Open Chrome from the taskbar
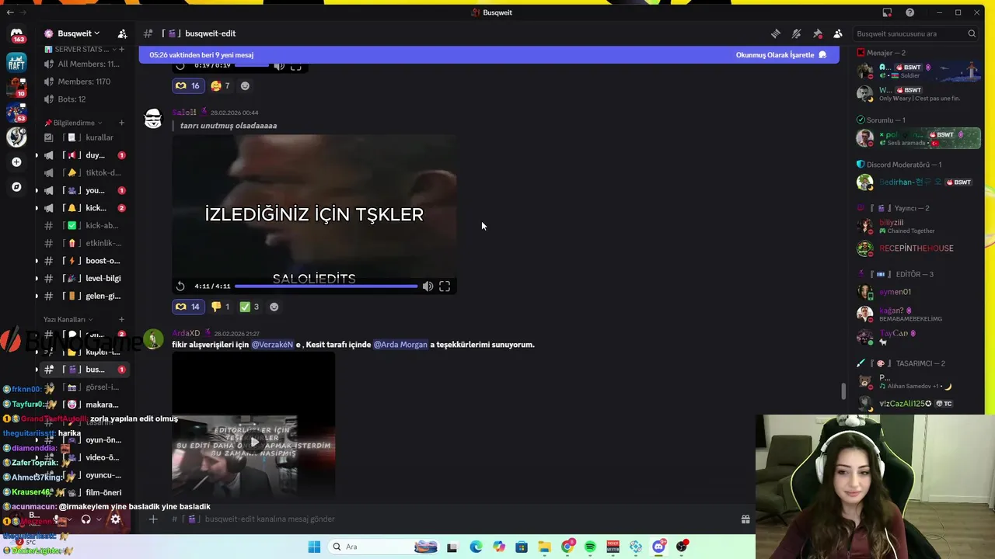Viewport: 995px width, 559px height. click(567, 547)
